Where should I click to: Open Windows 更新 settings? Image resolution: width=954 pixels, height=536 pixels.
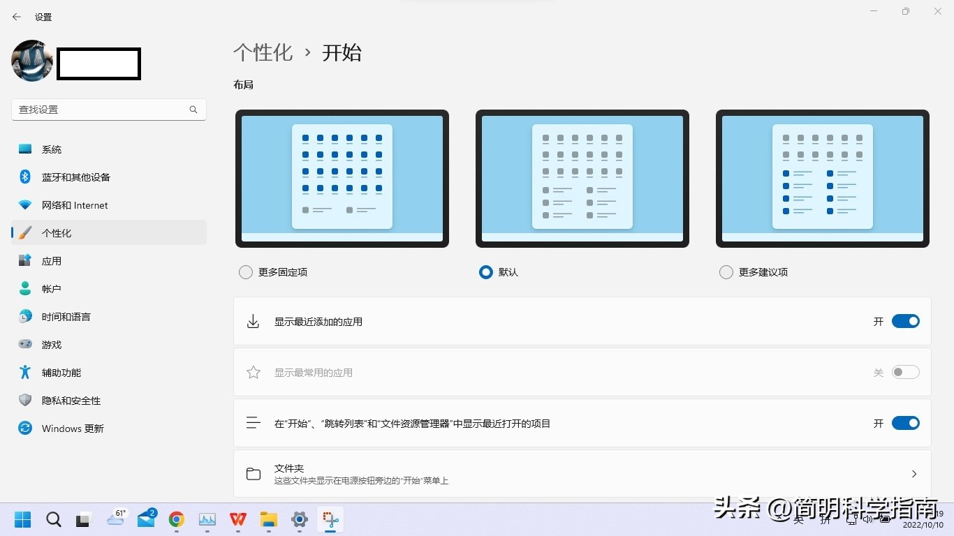pyautogui.click(x=73, y=428)
